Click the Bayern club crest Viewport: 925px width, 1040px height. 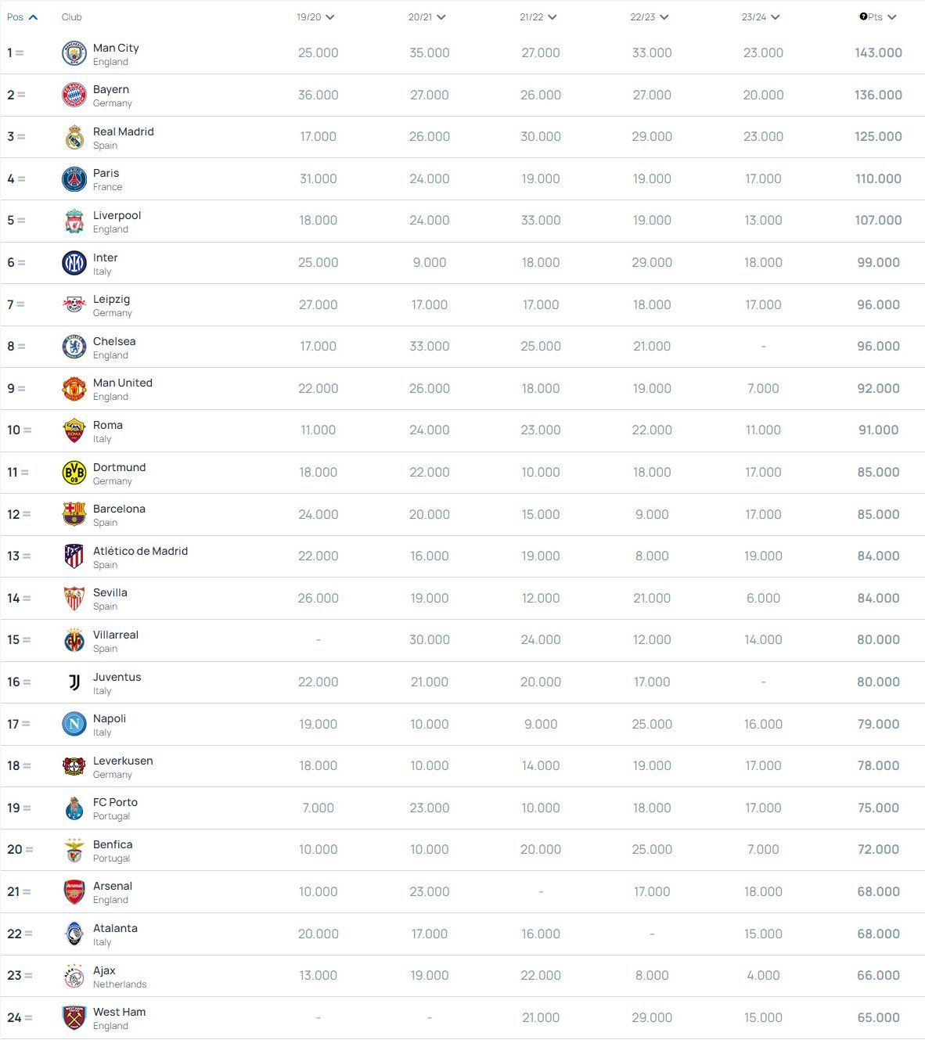pyautogui.click(x=74, y=95)
